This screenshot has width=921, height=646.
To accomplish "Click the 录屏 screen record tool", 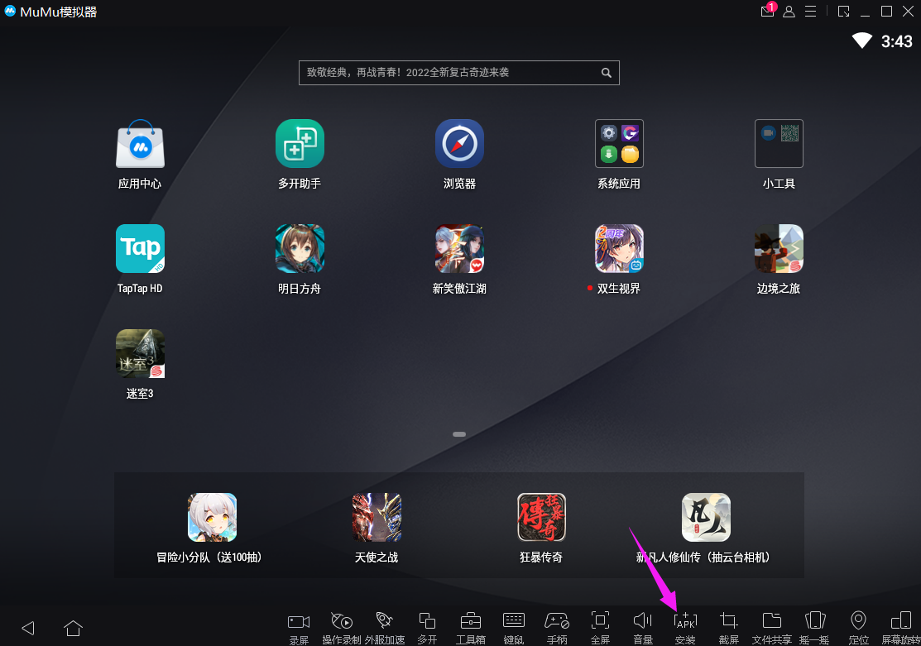I will click(299, 628).
